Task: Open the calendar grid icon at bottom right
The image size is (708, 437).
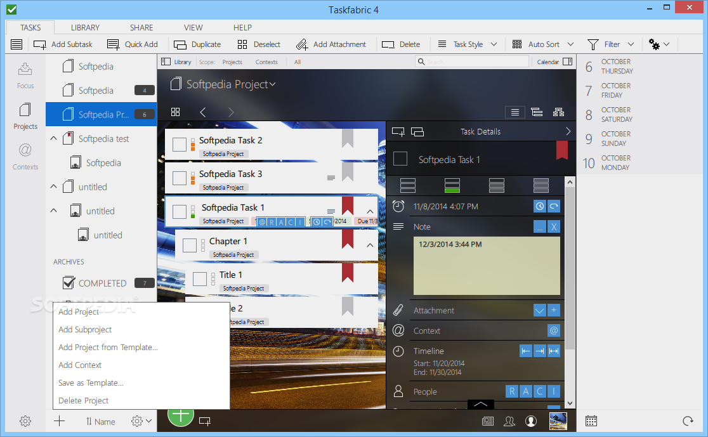Action: 591,421
